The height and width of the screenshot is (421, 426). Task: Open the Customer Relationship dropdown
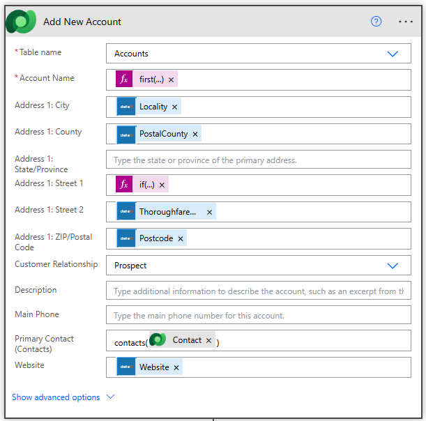393,266
